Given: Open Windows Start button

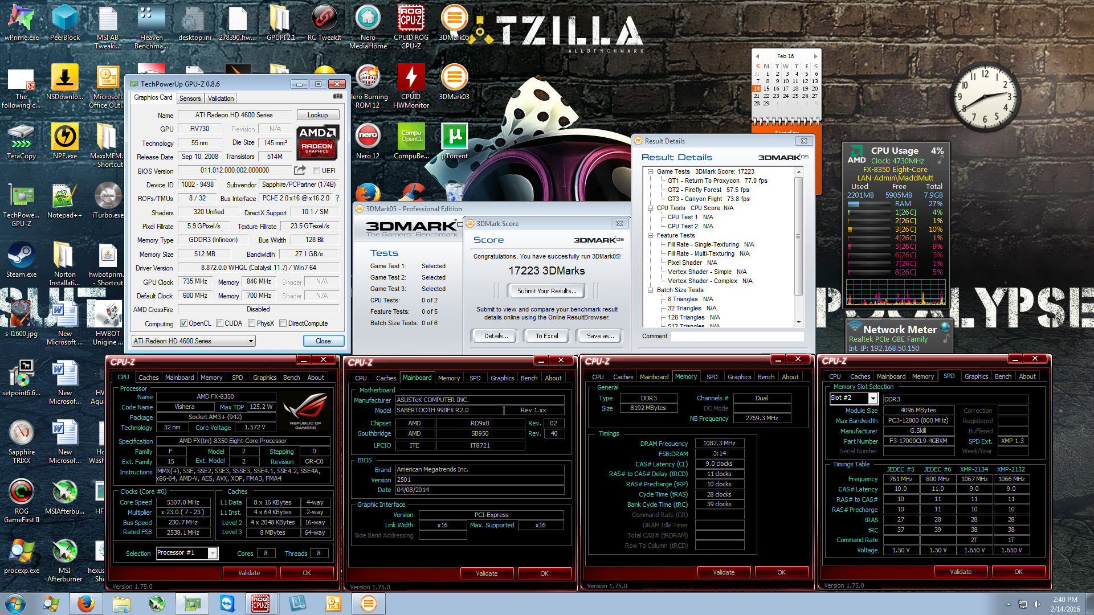Looking at the screenshot, I should click(15, 604).
